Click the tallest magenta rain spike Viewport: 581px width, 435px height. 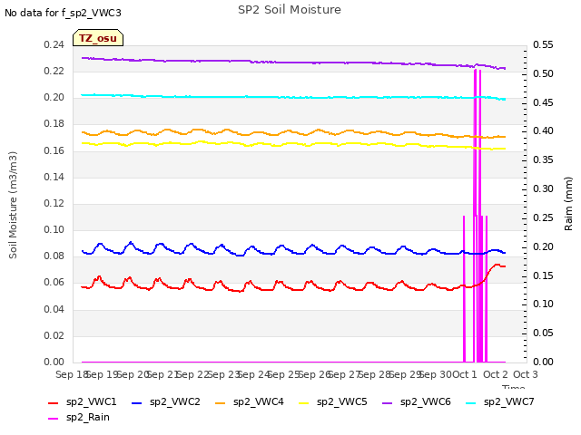pyautogui.click(x=476, y=216)
